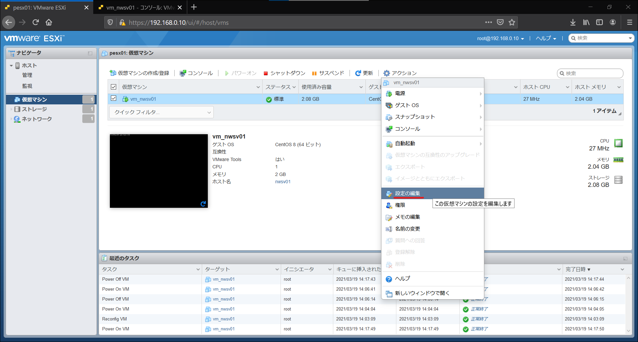Click the memory module icon
The width and height of the screenshot is (638, 342).
coord(618,160)
